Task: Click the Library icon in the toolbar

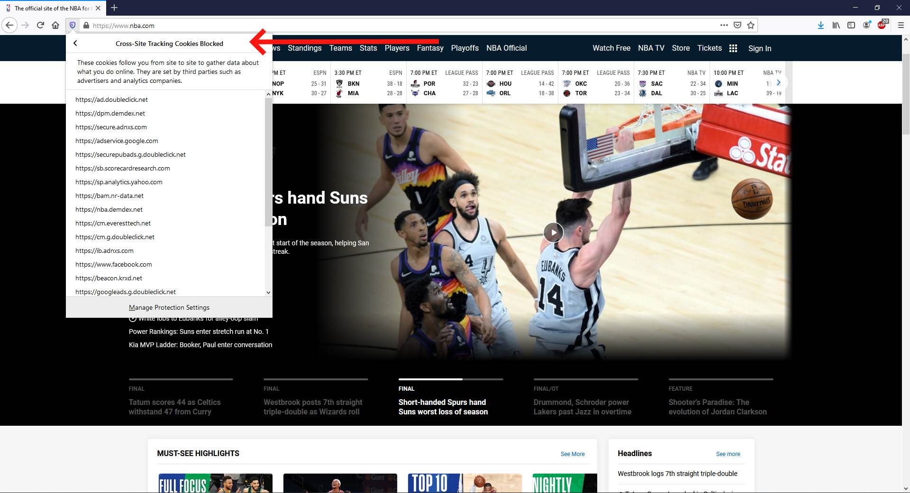Action: [x=836, y=25]
